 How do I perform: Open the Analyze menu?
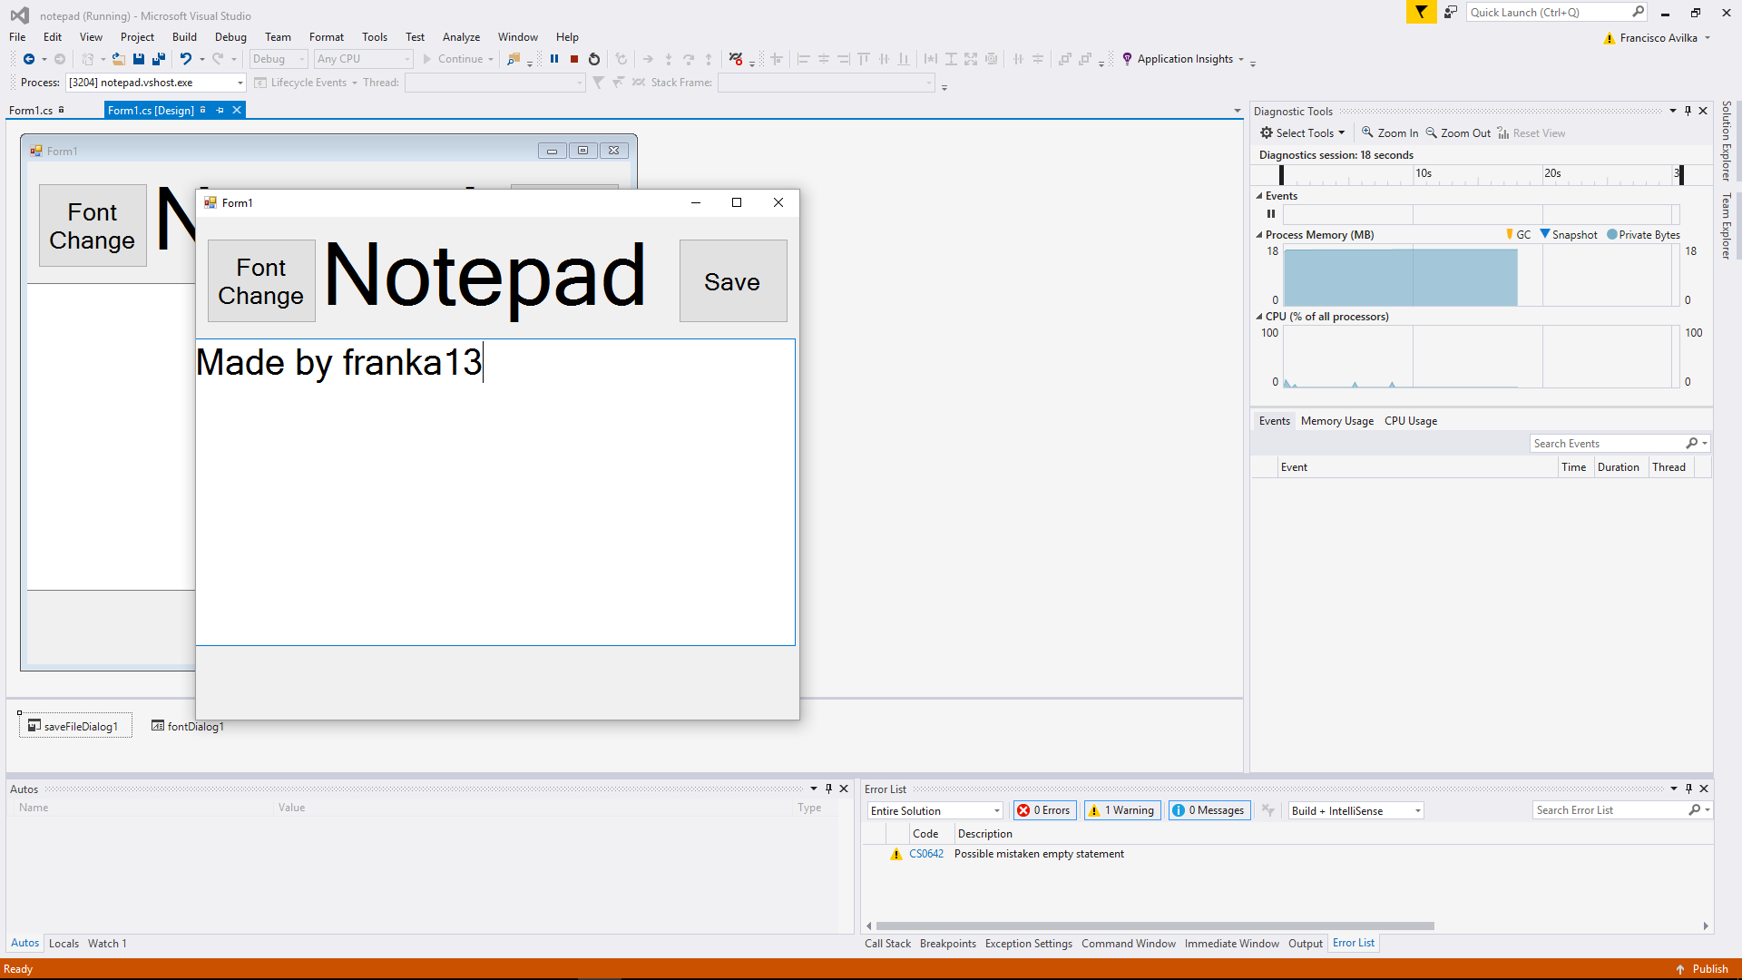pos(461,36)
